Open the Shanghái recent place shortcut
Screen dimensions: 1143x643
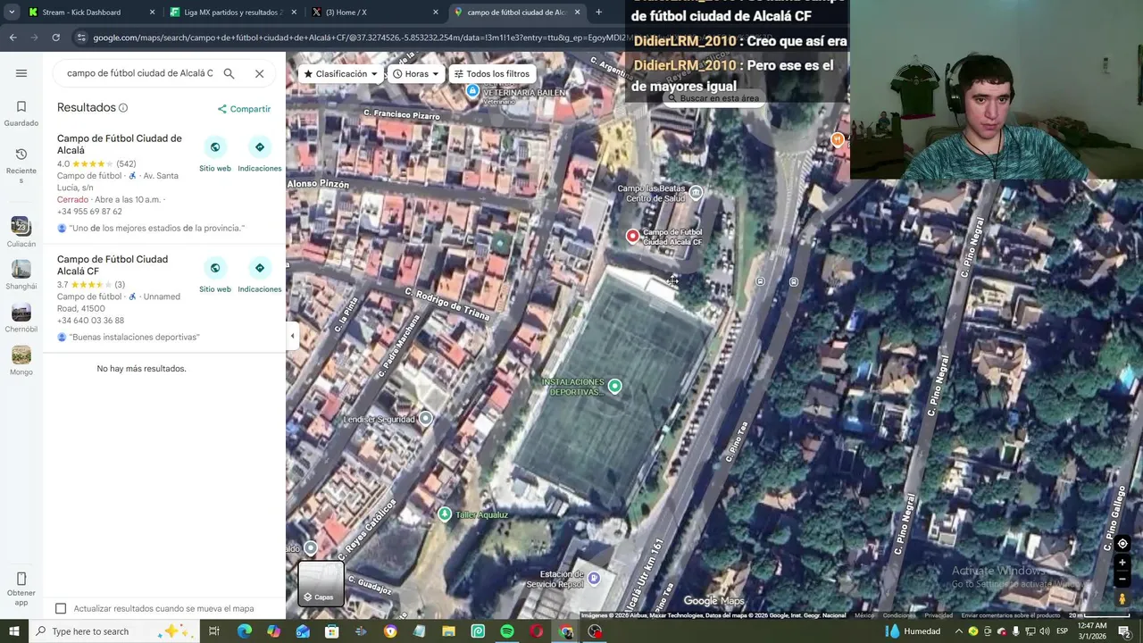pyautogui.click(x=21, y=274)
